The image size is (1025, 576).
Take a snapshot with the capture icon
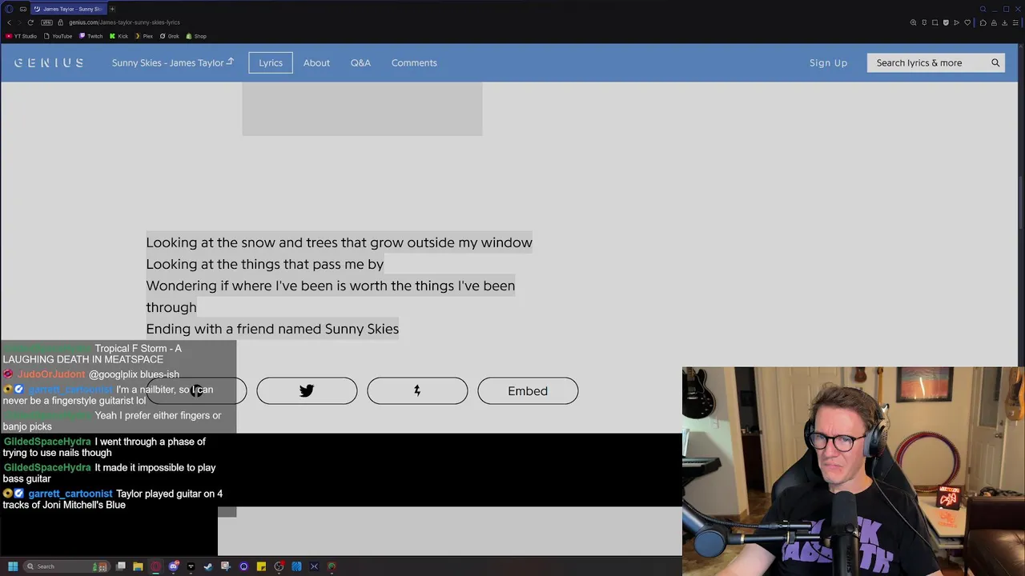(935, 22)
